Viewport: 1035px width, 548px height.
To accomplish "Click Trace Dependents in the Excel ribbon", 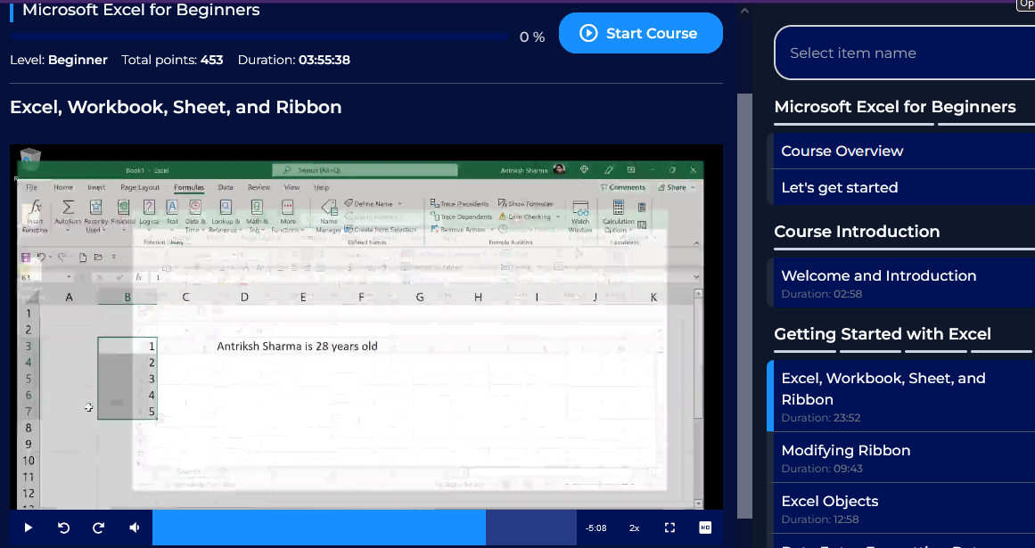I will pyautogui.click(x=461, y=217).
